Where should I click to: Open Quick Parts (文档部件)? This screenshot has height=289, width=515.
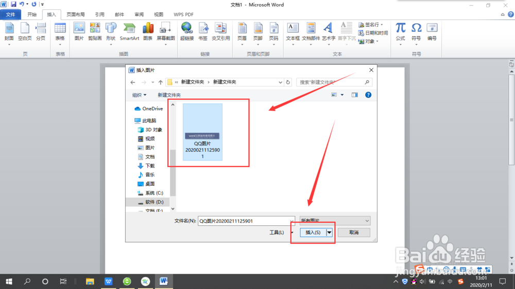pos(311,32)
